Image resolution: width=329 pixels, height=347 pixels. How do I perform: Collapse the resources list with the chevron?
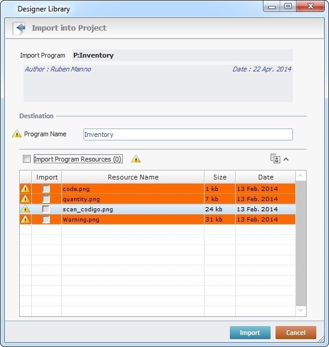tap(286, 159)
